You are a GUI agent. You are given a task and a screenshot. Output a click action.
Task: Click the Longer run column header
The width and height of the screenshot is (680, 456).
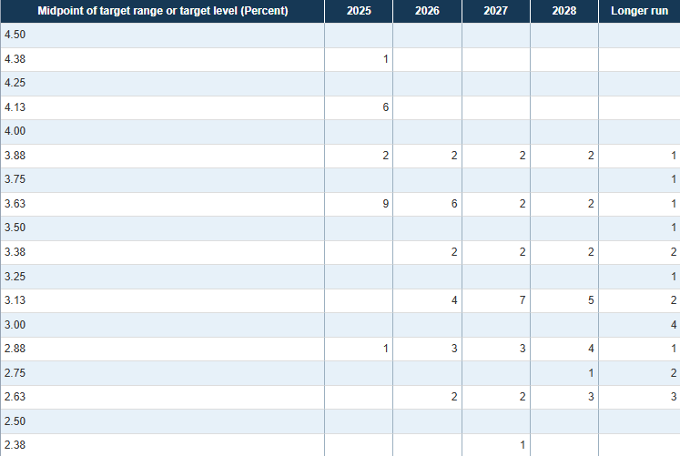pos(639,11)
